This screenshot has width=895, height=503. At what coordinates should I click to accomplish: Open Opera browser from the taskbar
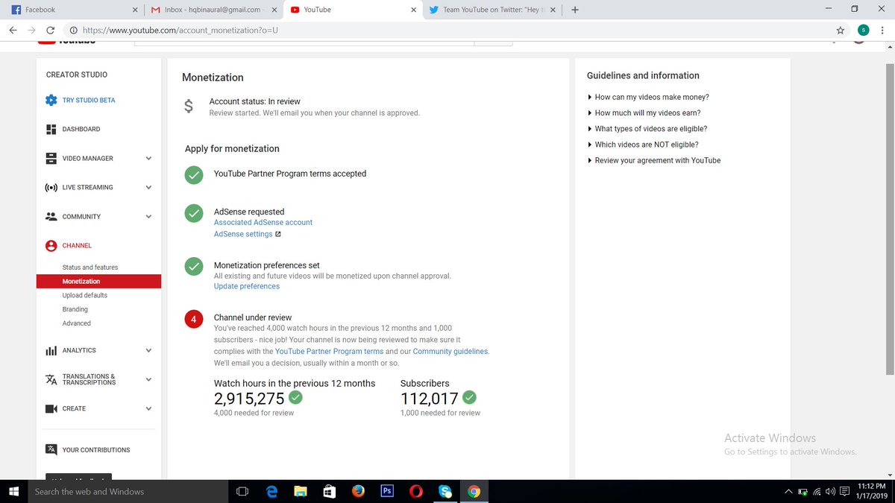coord(416,491)
